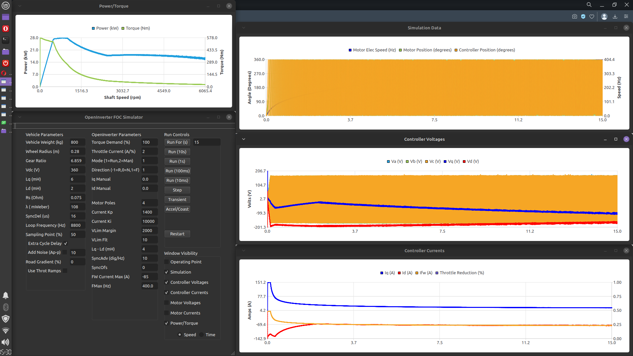The image size is (633, 356).
Task: Click the browser snapshot camera icon
Action: point(575,16)
